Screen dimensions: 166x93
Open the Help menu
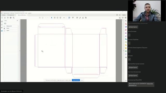tap(30, 13)
